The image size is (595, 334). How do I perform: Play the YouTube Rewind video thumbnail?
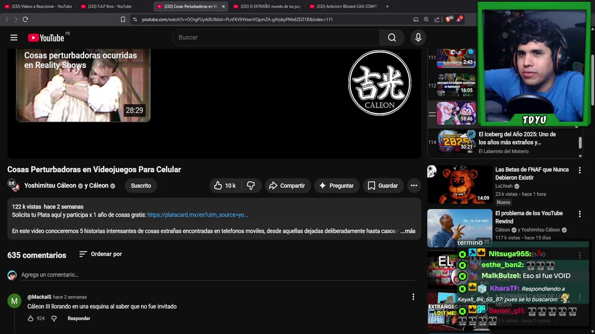459,228
